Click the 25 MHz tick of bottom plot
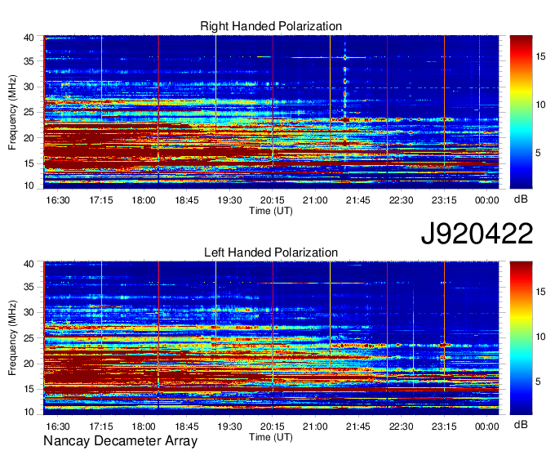The height and width of the screenshot is (451, 555). (x=29, y=338)
